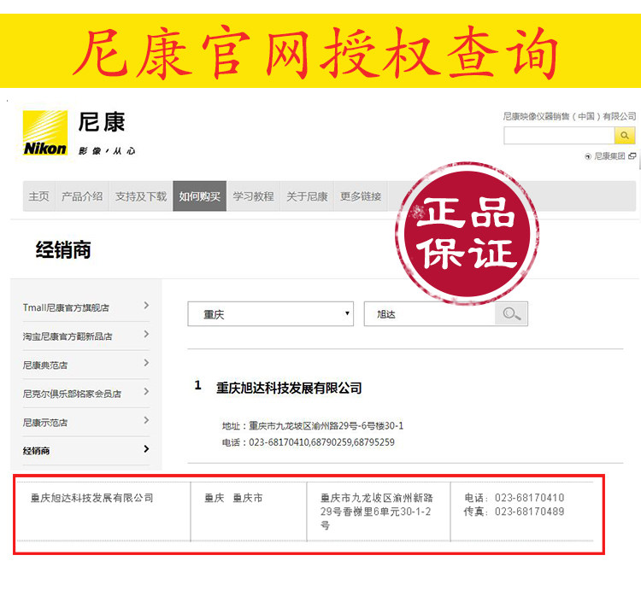
Task: Click the dealer search magnifier button
Action: (x=511, y=313)
